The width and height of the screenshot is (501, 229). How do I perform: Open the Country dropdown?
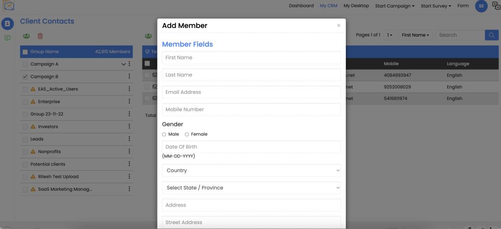251,170
